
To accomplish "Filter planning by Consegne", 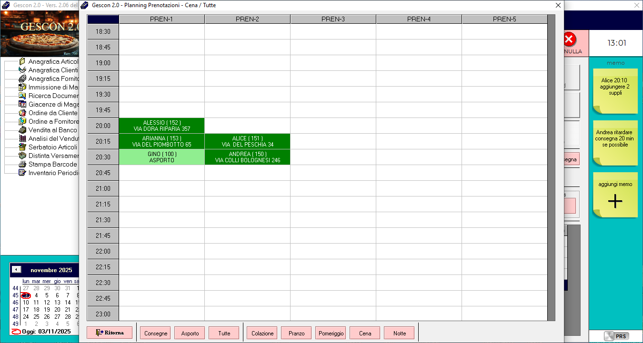I will pos(155,333).
